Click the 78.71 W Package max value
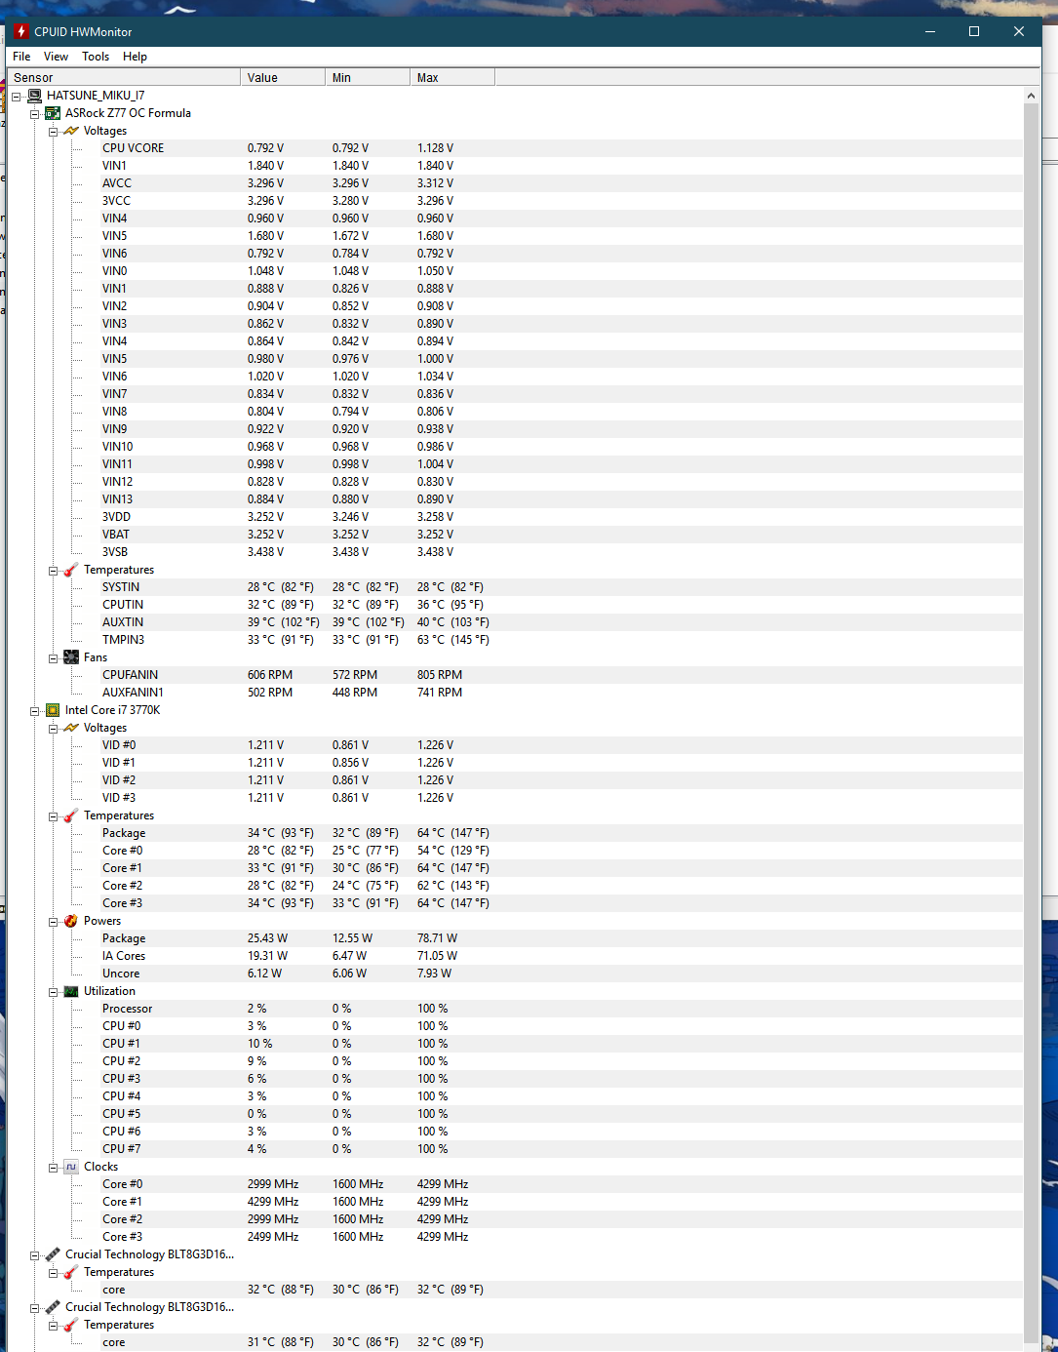 coord(437,938)
